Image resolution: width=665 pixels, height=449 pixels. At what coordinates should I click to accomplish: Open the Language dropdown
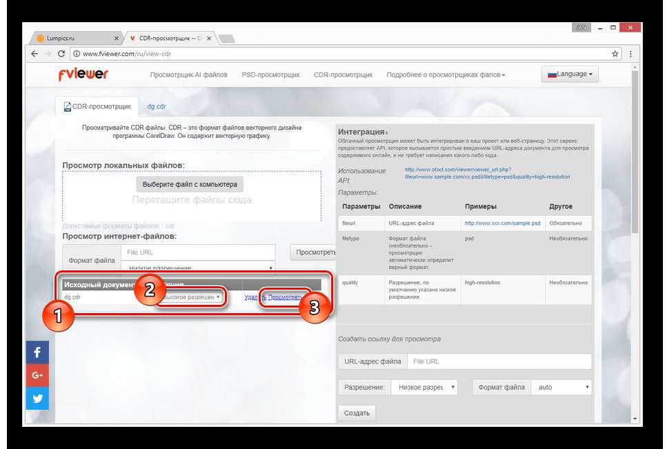[x=569, y=74]
